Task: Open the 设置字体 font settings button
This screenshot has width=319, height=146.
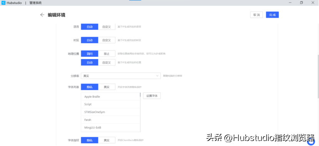Action: click(152, 96)
